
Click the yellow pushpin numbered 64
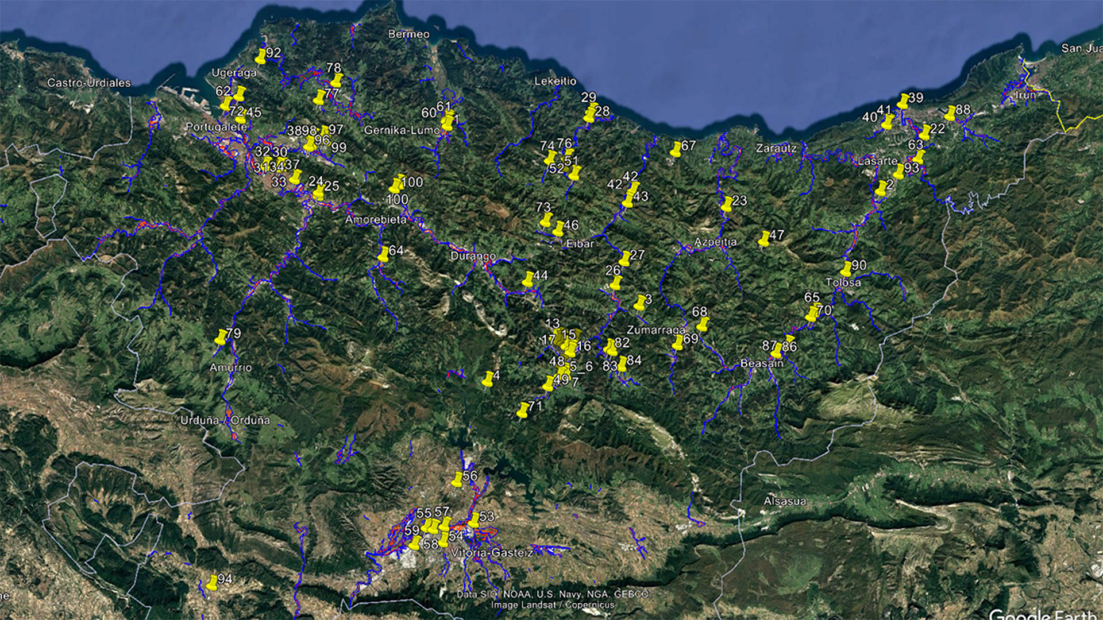(384, 254)
